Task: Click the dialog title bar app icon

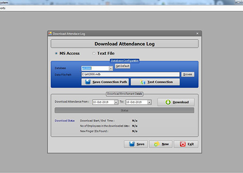Action: tap(50, 33)
